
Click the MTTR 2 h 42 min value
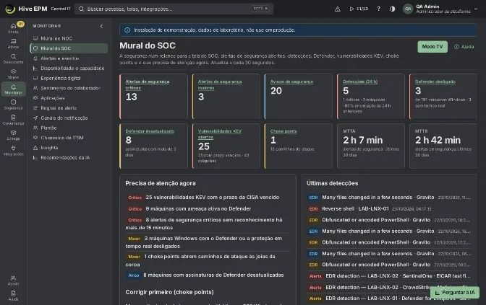438,141
